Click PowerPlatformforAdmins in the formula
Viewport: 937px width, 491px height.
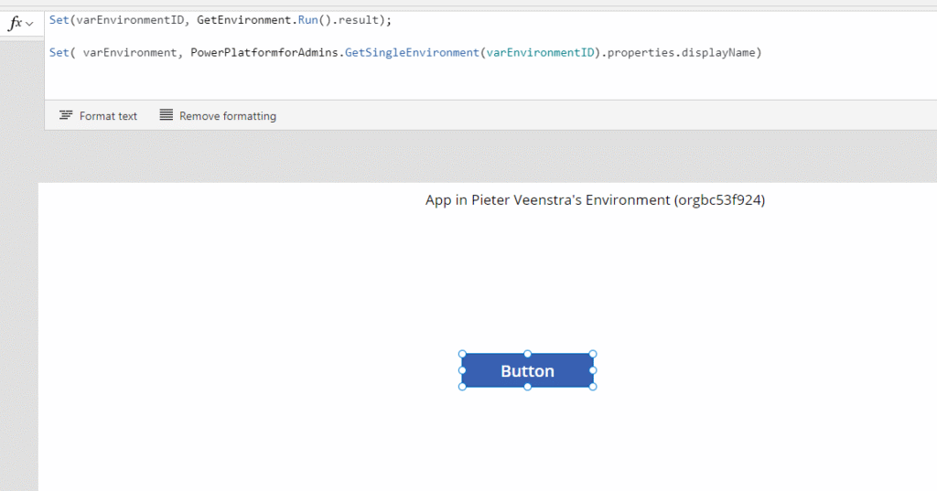(x=264, y=52)
